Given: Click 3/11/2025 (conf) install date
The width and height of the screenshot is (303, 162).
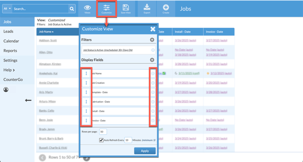Looking at the screenshot, I should (189, 74).
